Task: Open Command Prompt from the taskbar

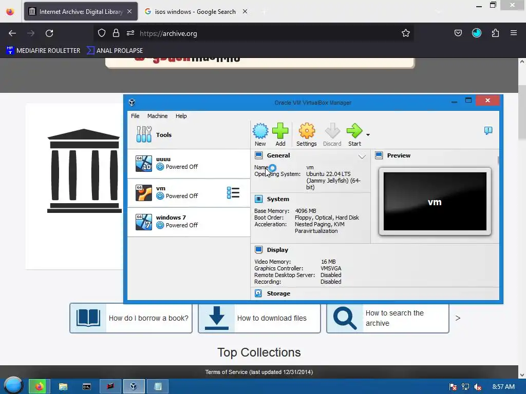Action: (x=86, y=387)
